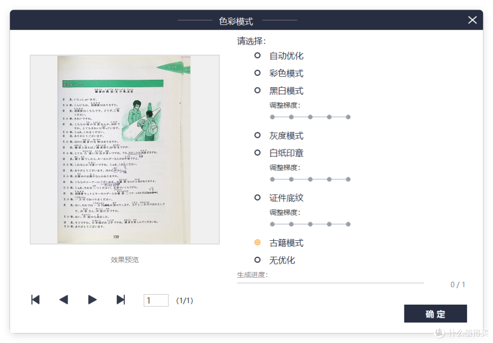This screenshot has height=343, width=493.
Task: Click the 效果预览 label
Action: point(125,260)
